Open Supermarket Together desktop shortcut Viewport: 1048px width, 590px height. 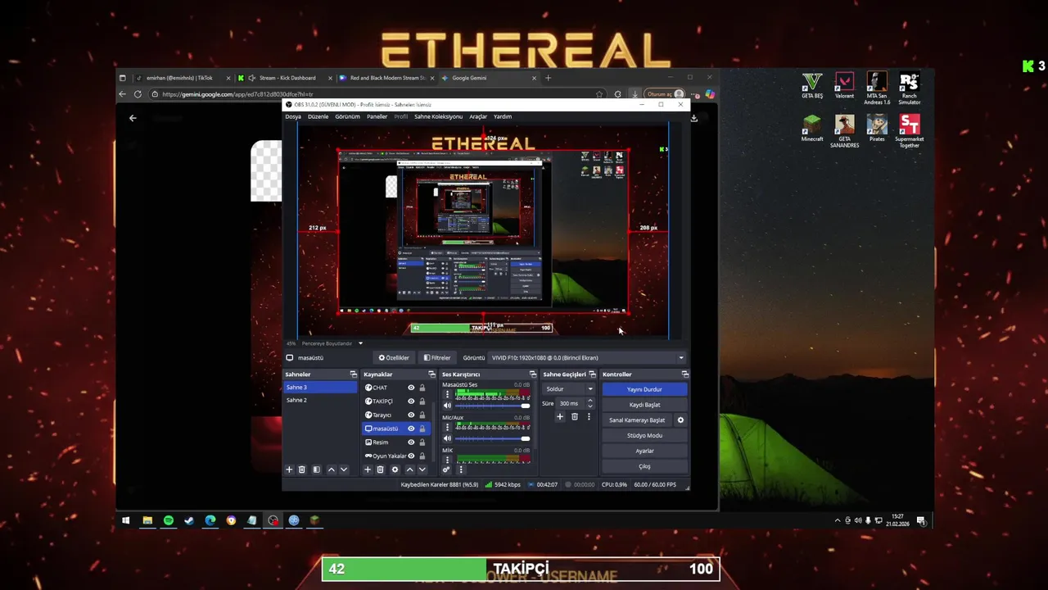point(909,131)
